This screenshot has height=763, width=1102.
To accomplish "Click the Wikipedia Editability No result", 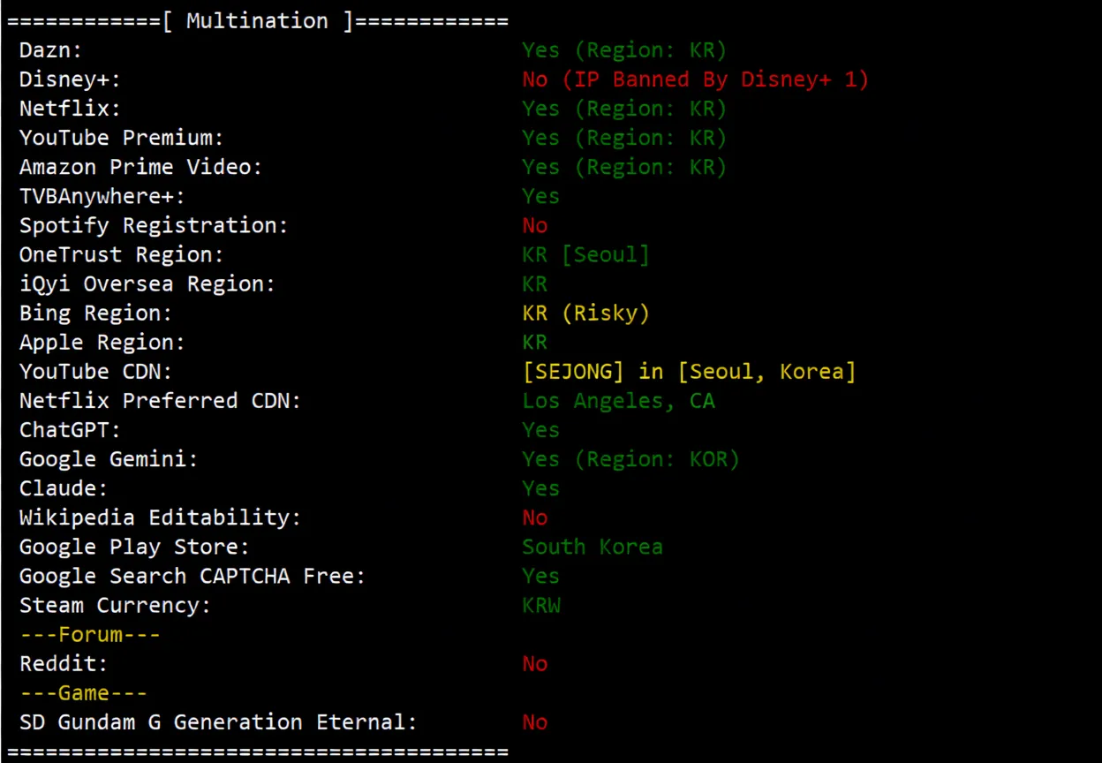I will pyautogui.click(x=535, y=517).
